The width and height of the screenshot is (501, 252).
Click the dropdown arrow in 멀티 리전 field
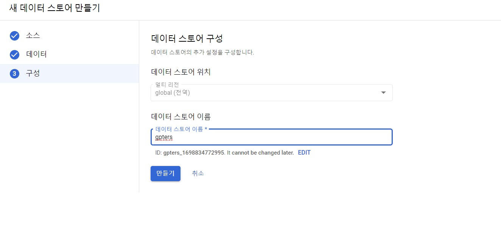tap(383, 92)
